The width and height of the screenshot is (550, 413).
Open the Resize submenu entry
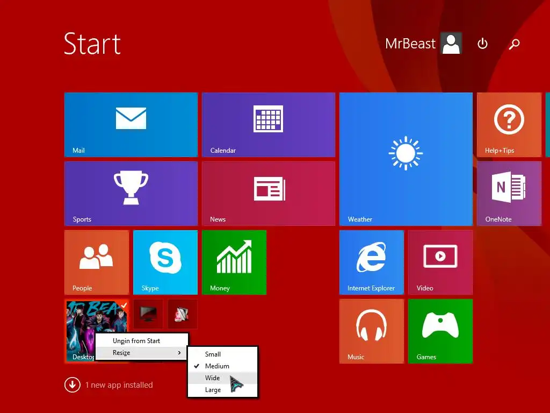[142, 353]
